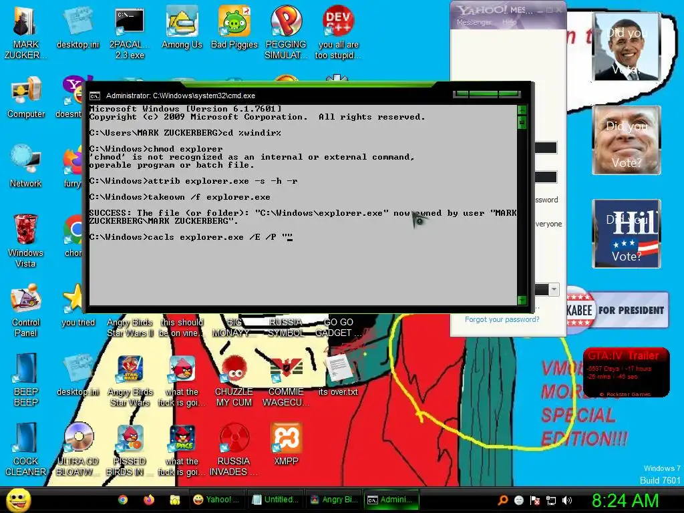The width and height of the screenshot is (684, 513).
Task: Open the COCK CLEANER desktop icon
Action: coord(26,450)
